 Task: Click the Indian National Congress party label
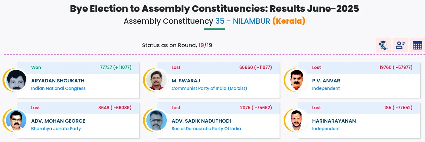(x=58, y=88)
